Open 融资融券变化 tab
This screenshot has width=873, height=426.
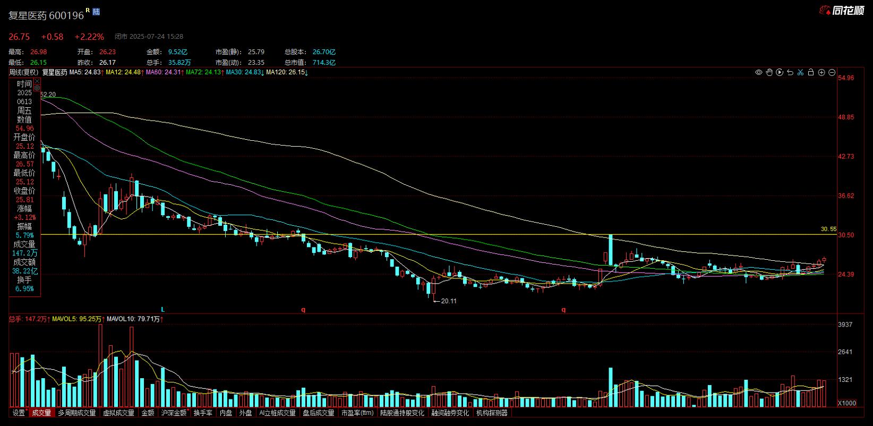point(450,413)
